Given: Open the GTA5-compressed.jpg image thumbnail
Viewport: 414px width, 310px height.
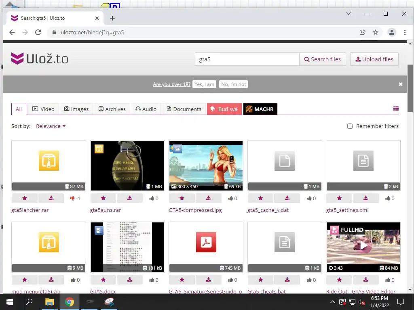Looking at the screenshot, I should pyautogui.click(x=206, y=165).
